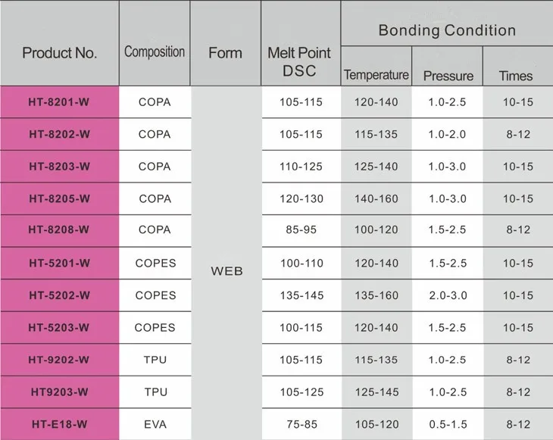Image resolution: width=553 pixels, height=440 pixels.
Task: Select the HT-5202-W product cell
Action: tap(60, 295)
